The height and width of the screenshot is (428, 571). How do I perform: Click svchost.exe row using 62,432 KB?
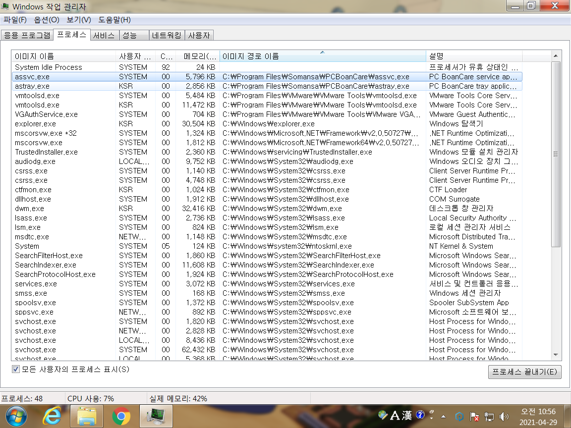pos(267,350)
